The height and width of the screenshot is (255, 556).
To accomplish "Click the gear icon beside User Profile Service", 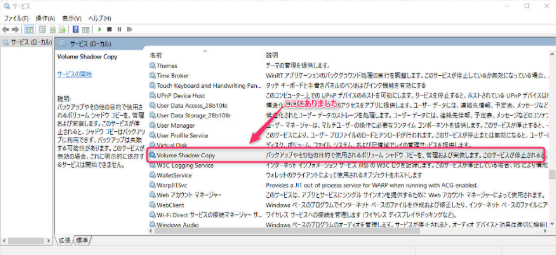I will point(152,135).
